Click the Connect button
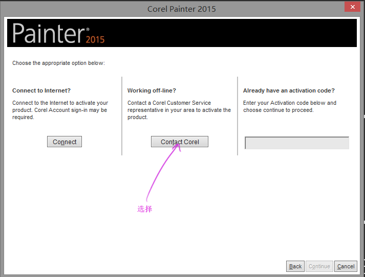The height and width of the screenshot is (277, 365). click(x=65, y=142)
